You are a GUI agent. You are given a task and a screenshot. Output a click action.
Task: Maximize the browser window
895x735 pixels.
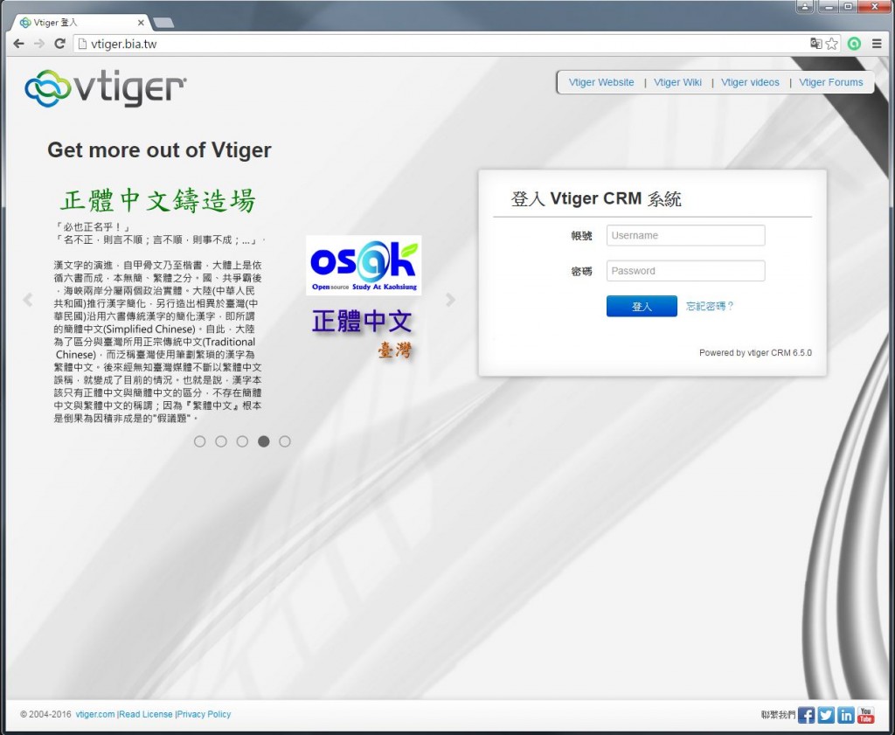tap(848, 6)
